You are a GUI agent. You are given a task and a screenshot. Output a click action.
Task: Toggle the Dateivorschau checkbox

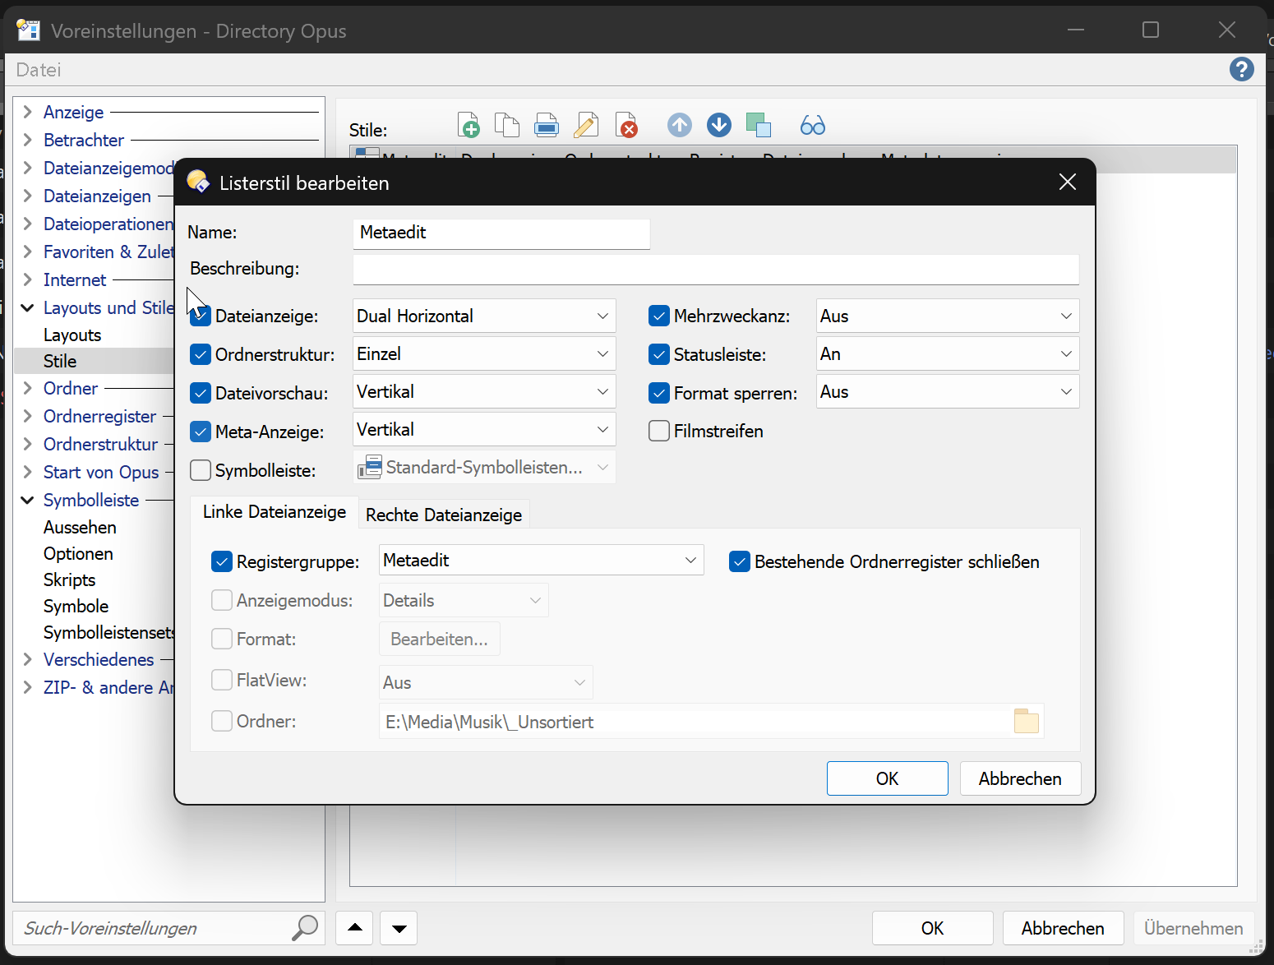click(x=201, y=393)
